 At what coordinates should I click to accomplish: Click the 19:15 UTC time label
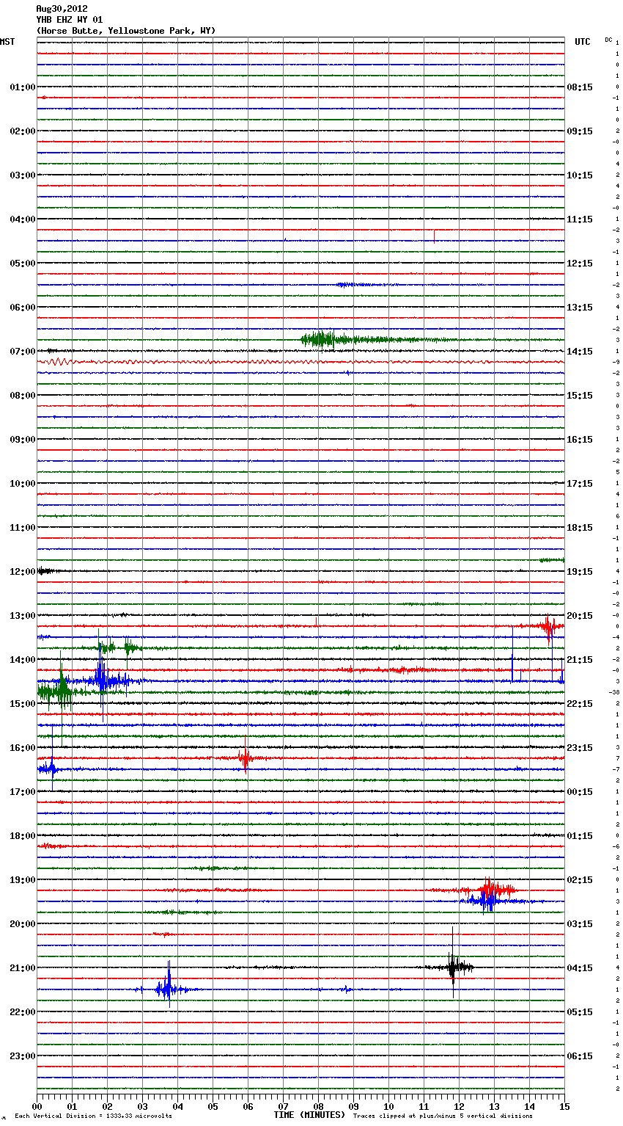pyautogui.click(x=580, y=572)
